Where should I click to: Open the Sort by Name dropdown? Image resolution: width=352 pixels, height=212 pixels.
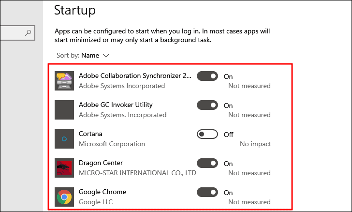tap(83, 55)
